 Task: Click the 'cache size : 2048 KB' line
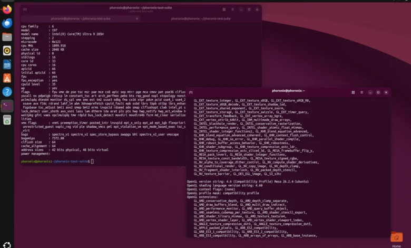coord(43,50)
